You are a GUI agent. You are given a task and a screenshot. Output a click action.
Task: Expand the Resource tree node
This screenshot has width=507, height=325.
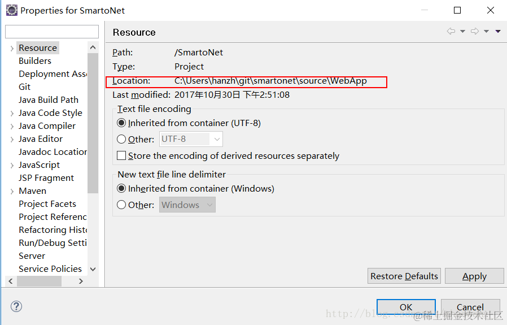point(12,49)
